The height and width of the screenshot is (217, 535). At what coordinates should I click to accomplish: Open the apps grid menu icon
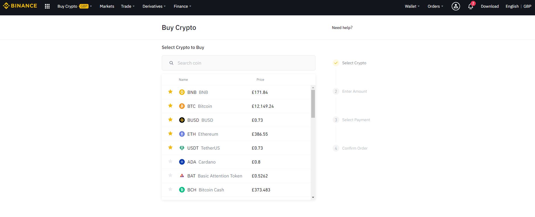[x=47, y=6]
